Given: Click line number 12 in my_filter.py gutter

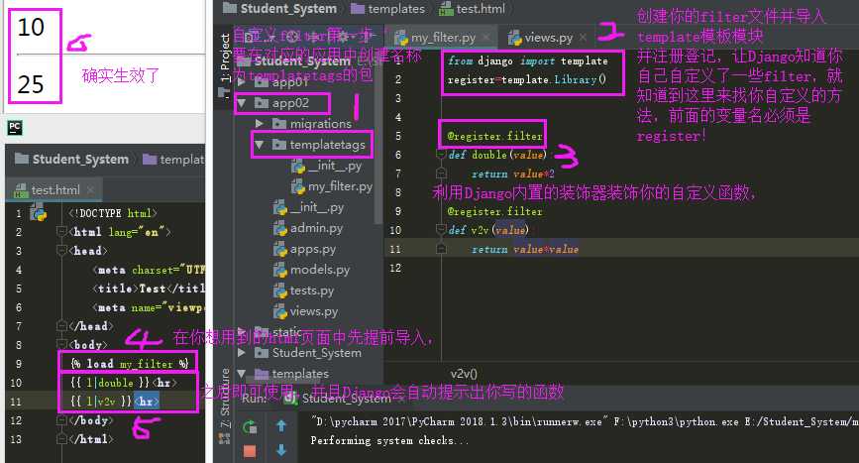Looking at the screenshot, I should (395, 268).
